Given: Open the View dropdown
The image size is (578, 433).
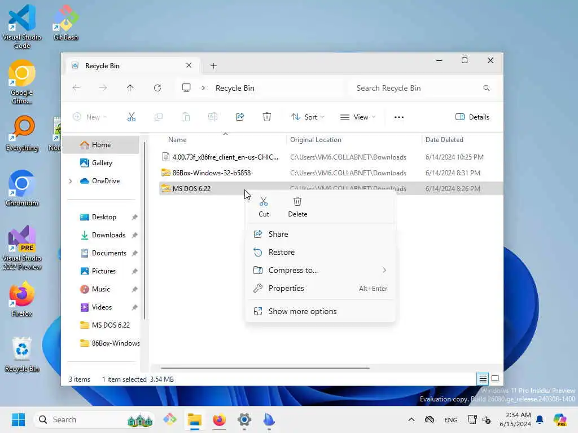Looking at the screenshot, I should pos(357,117).
